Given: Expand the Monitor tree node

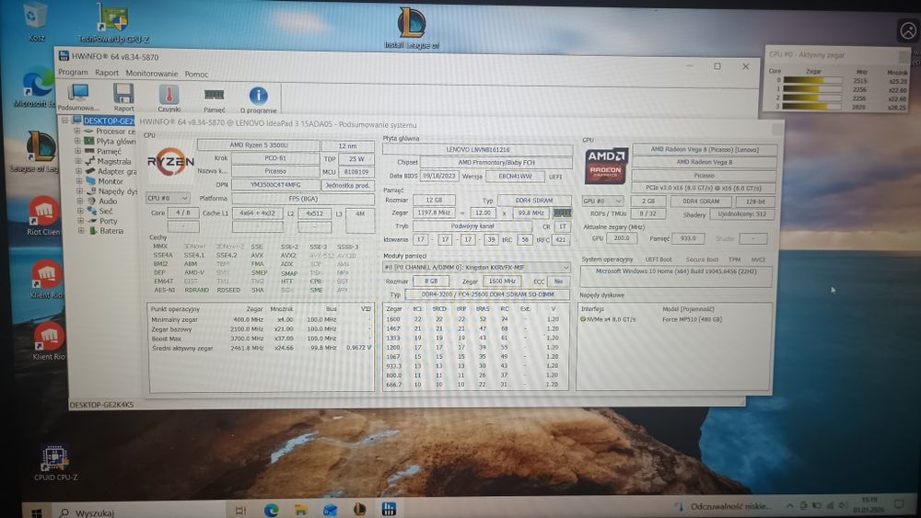Looking at the screenshot, I should (78, 180).
